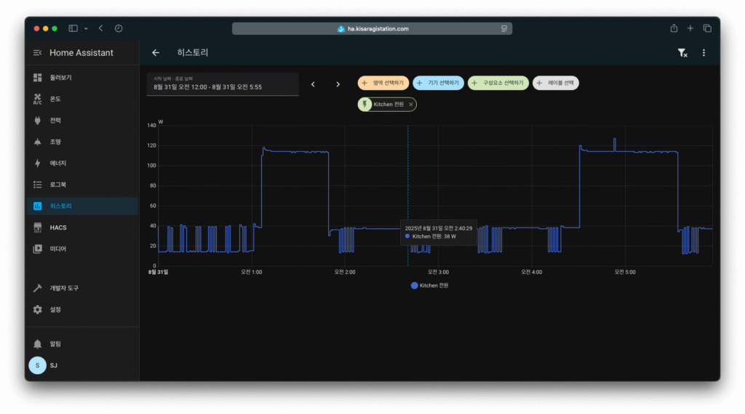Remove the Kitchen 전원 entity chip
This screenshot has height=414, width=745.
pos(411,105)
